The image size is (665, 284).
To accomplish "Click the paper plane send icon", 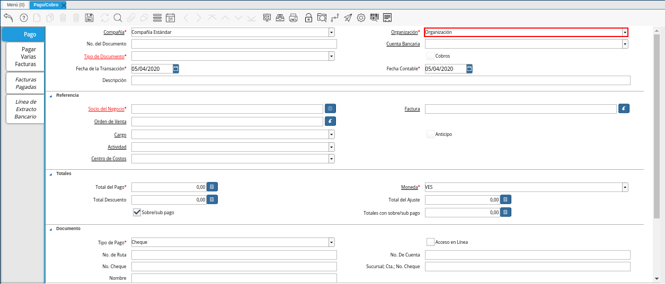I will click(x=348, y=17).
